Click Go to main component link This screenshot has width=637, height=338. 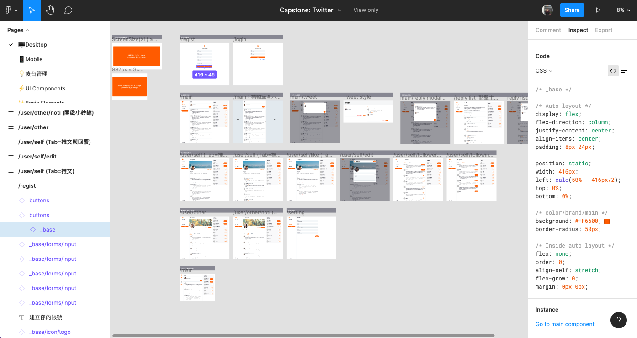pyautogui.click(x=565, y=324)
